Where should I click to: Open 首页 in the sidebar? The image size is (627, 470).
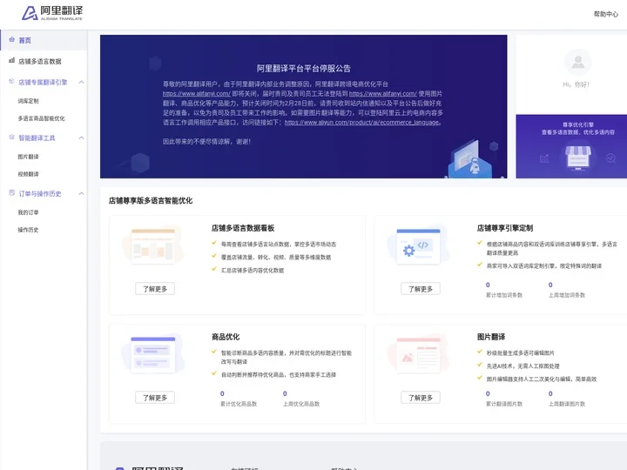(x=44, y=40)
